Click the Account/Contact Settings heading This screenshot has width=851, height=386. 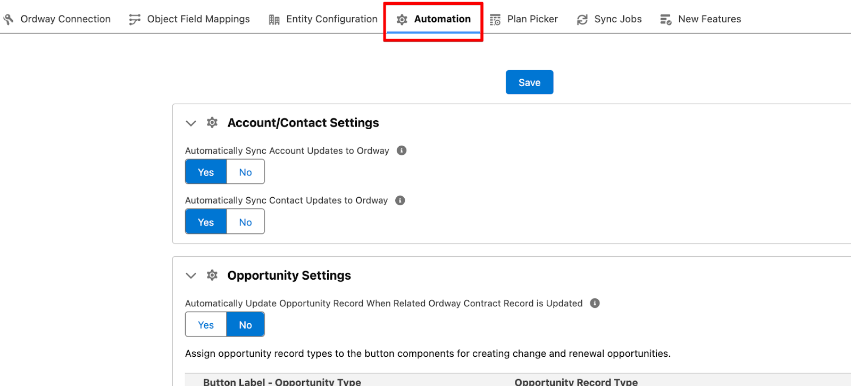(x=303, y=123)
